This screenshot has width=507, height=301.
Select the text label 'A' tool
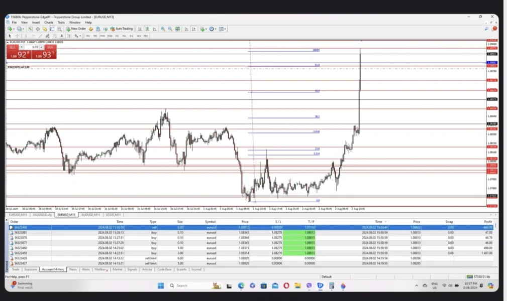click(x=62, y=36)
